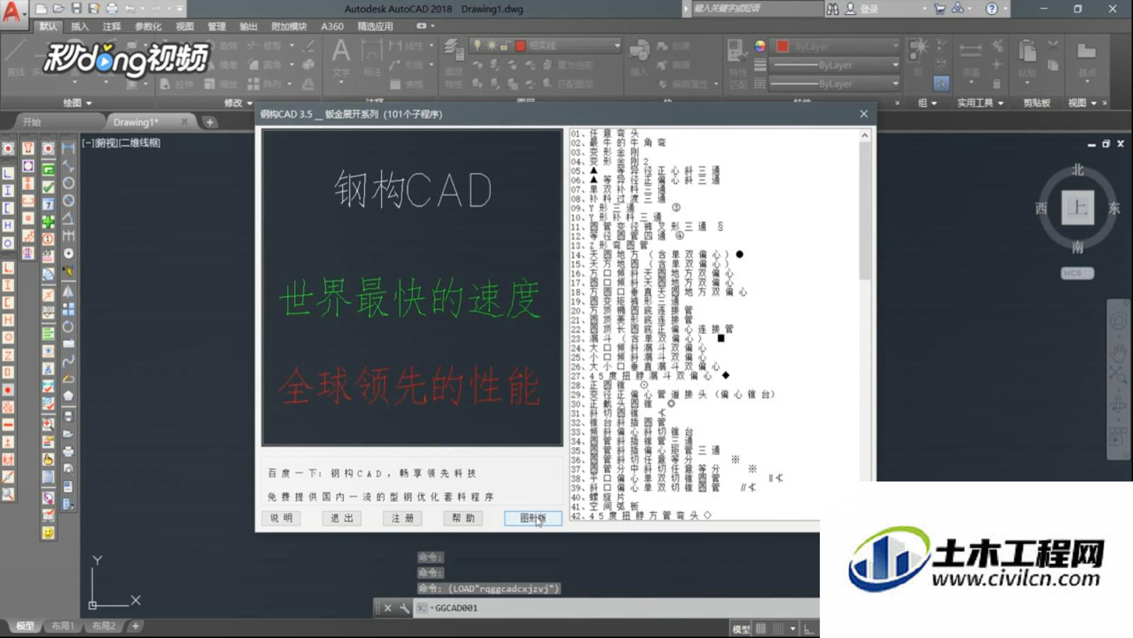
Task: Expand quick access toolbar customization dropdown
Action: pos(180,8)
